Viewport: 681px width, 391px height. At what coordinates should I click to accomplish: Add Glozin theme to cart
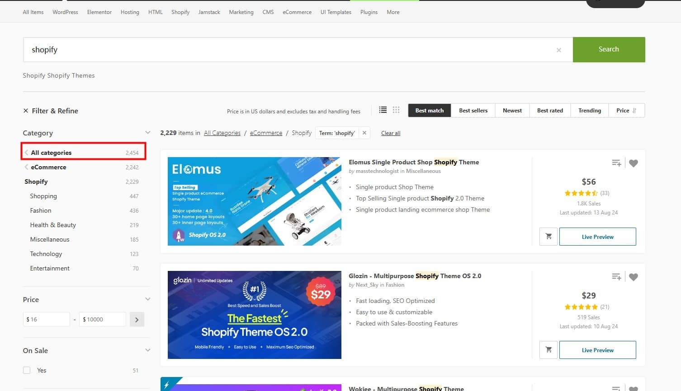[x=549, y=350]
